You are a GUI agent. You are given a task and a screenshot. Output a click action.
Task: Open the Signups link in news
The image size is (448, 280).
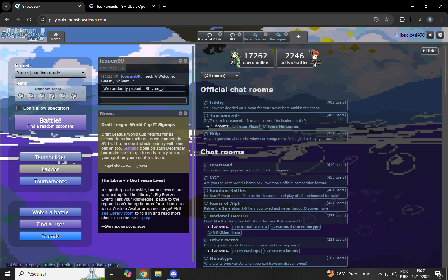[x=131, y=148]
